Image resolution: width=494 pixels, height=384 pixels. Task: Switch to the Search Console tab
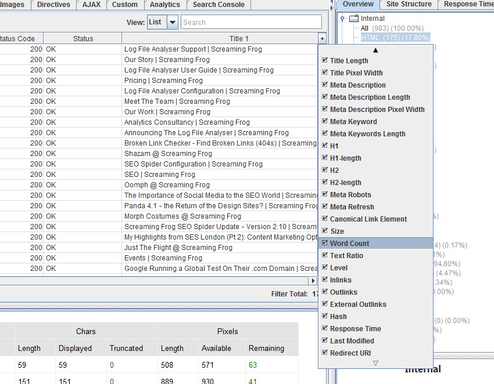coord(219,5)
